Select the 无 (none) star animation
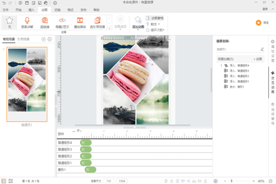Image resolution: width=276 pixels, height=184 pixels. point(10,23)
